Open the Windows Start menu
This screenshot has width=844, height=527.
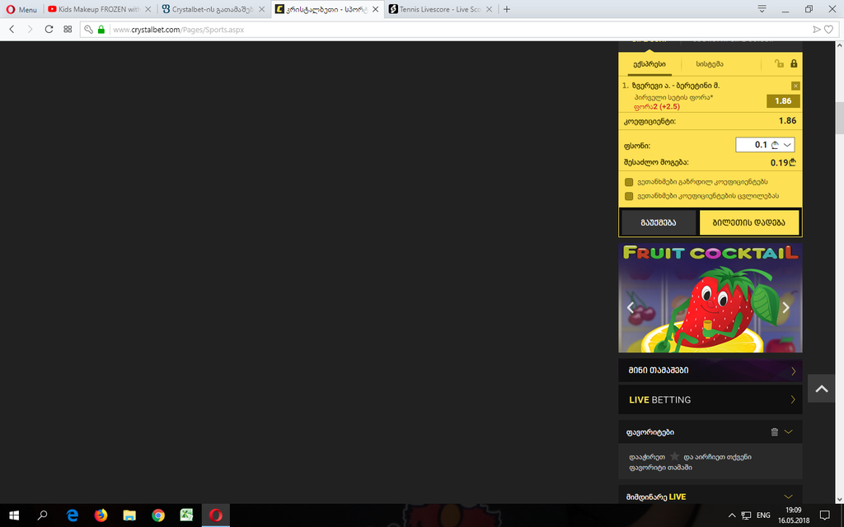click(x=14, y=515)
